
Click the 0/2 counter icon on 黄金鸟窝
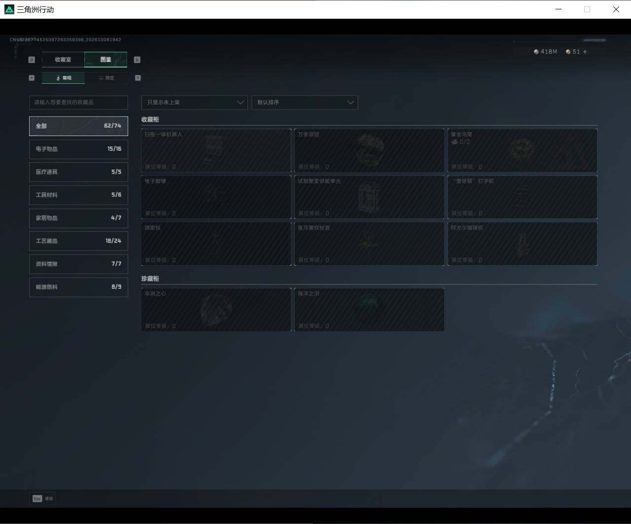click(x=455, y=142)
